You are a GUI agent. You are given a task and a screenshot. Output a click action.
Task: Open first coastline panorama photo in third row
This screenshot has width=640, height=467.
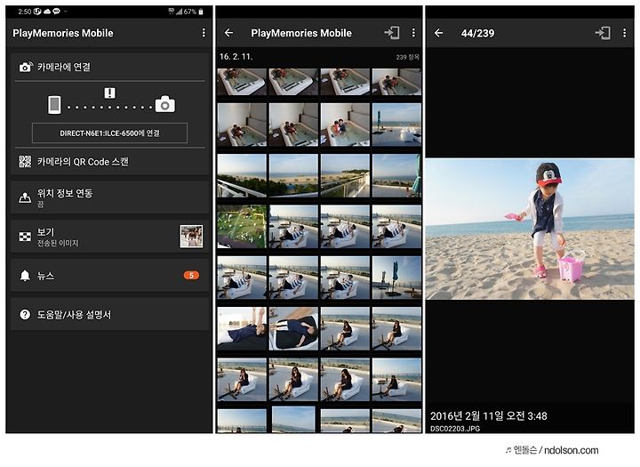click(x=242, y=176)
